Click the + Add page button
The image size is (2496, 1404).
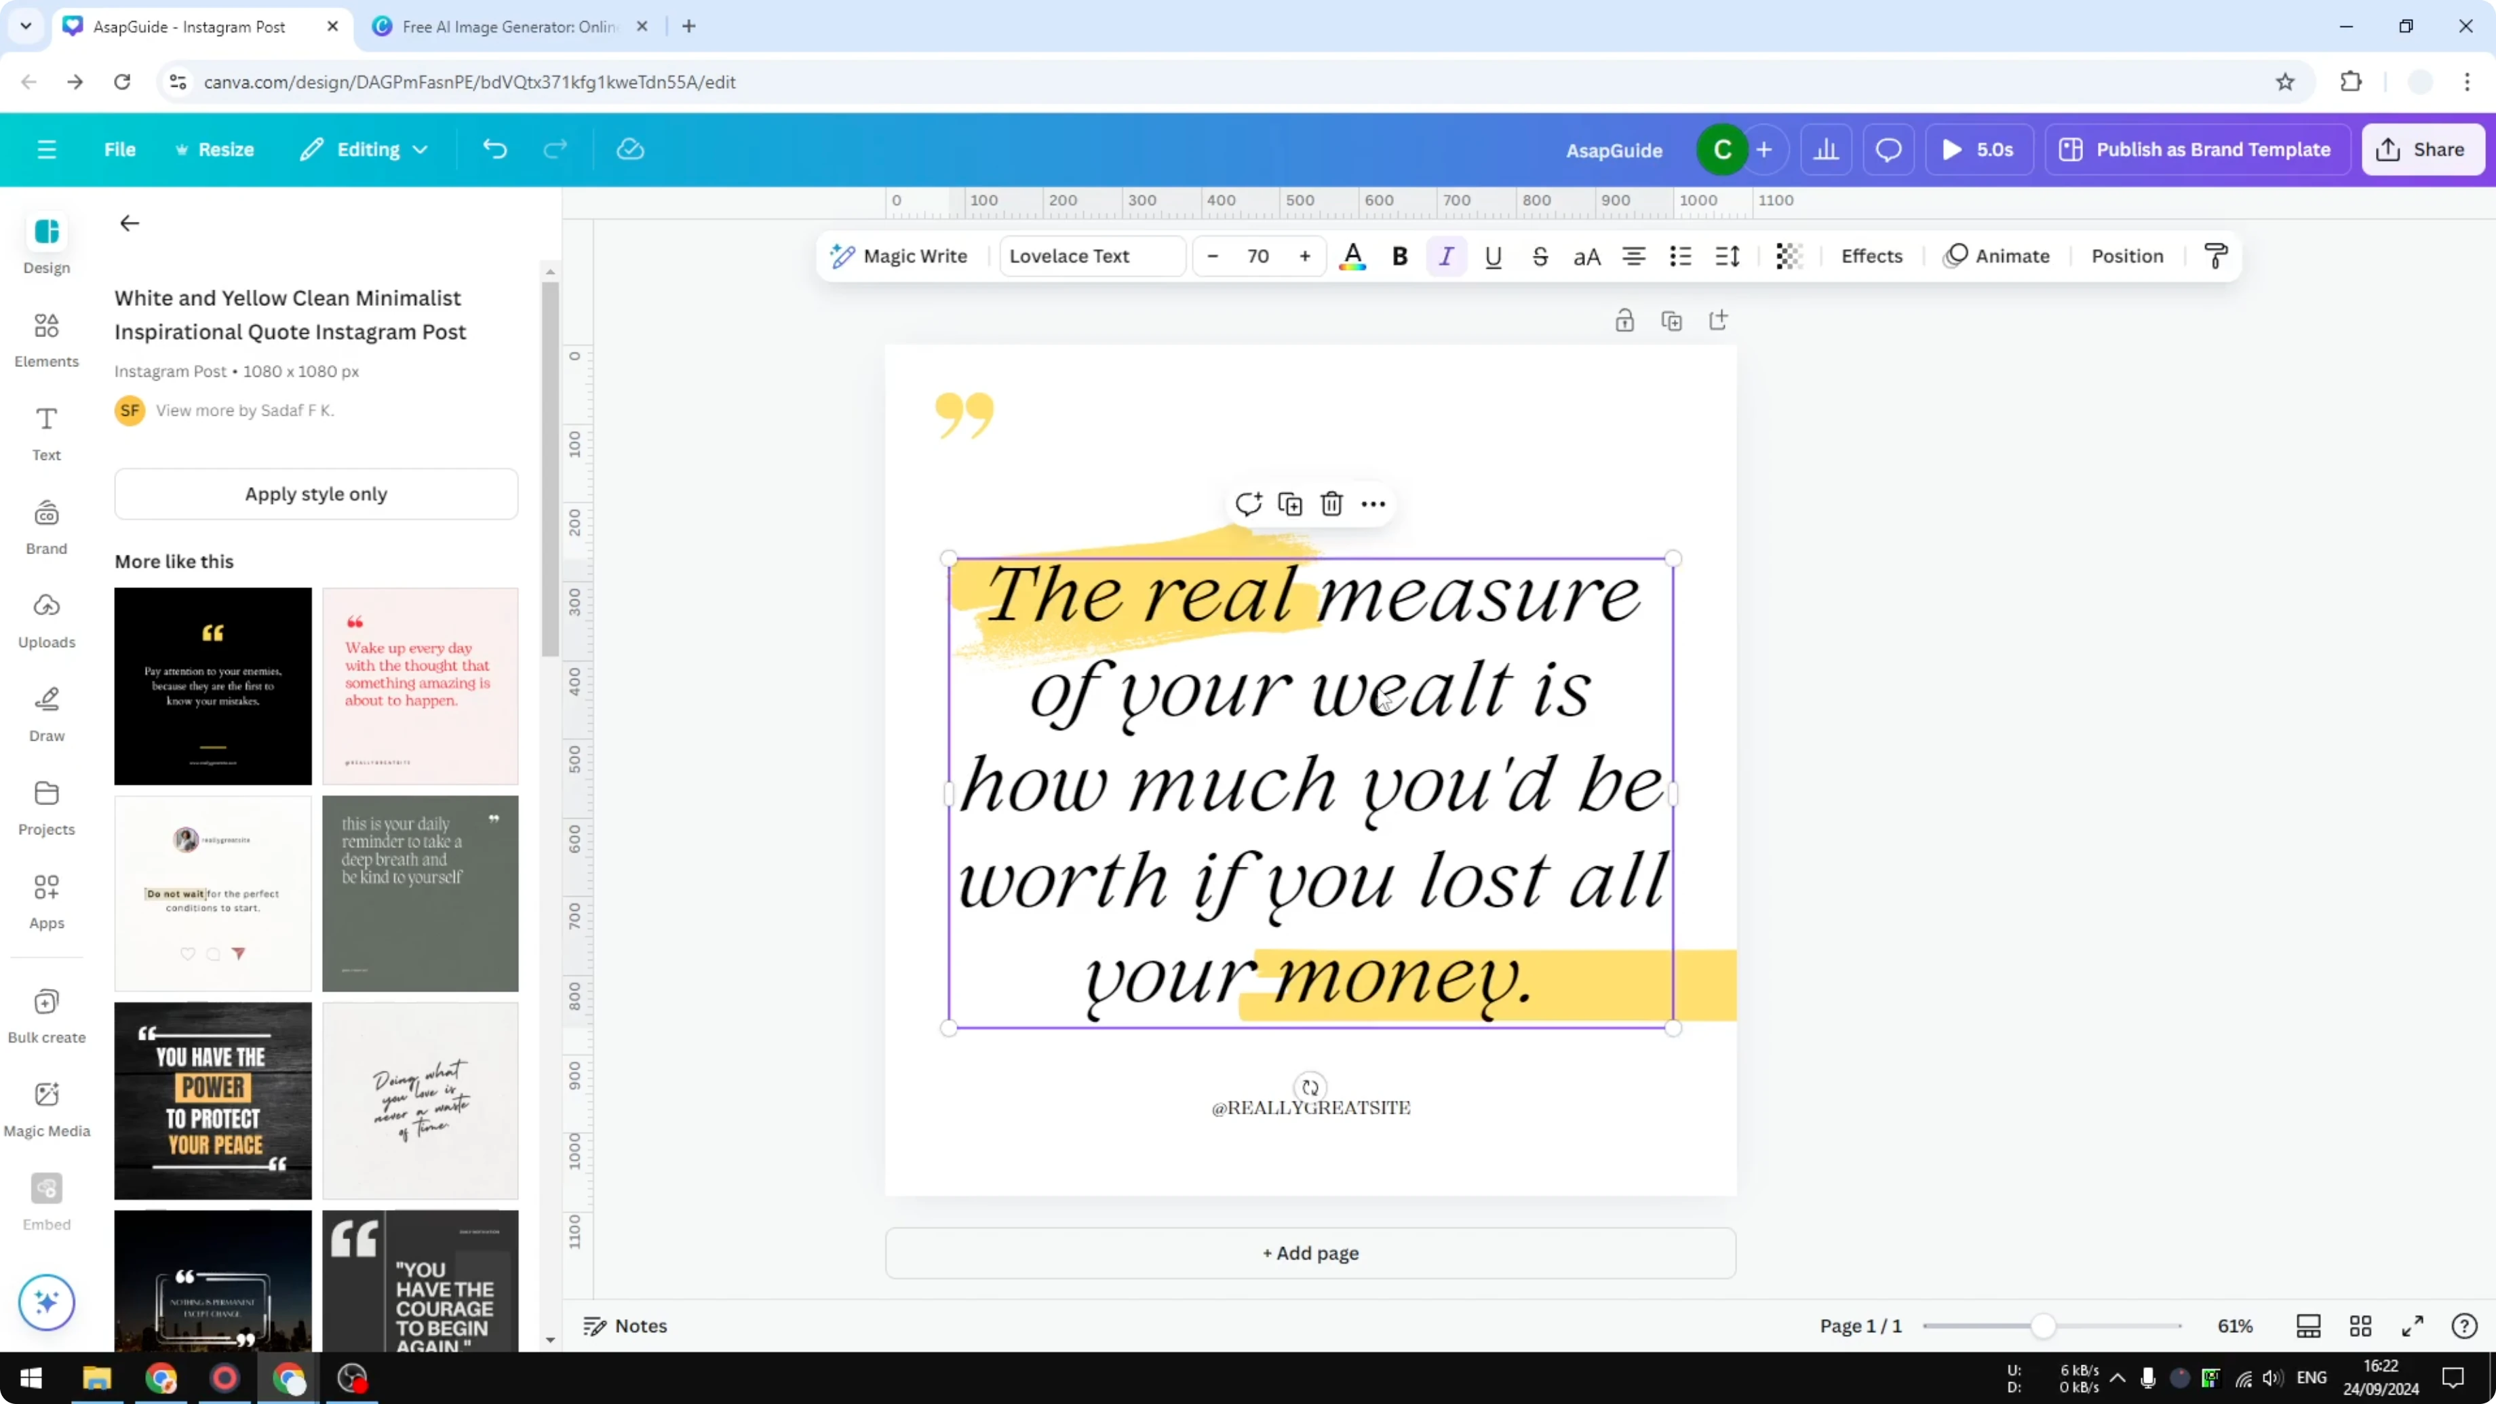pyautogui.click(x=1310, y=1254)
